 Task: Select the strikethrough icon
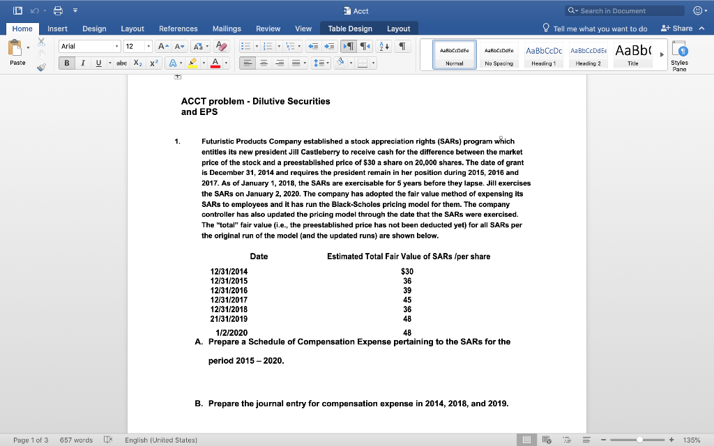tap(122, 63)
